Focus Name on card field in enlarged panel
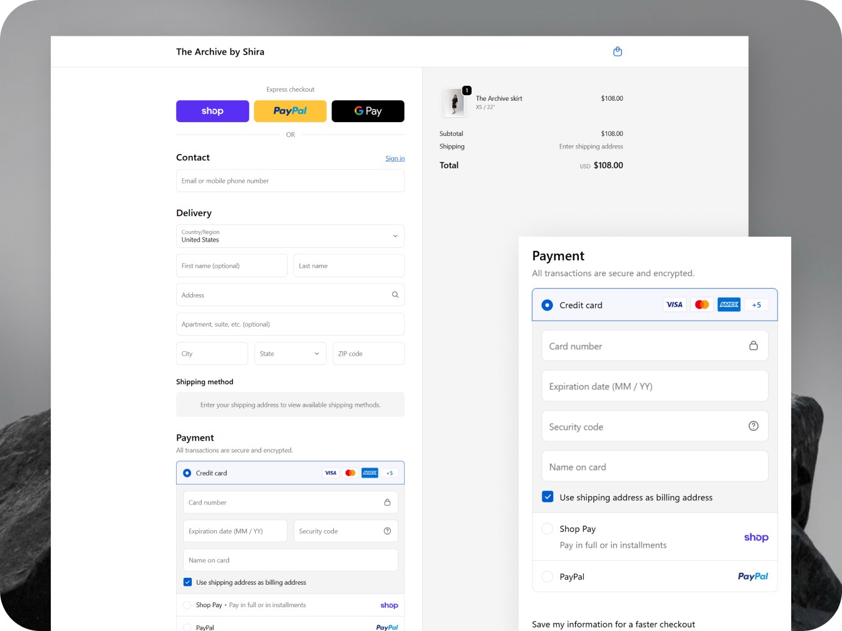The image size is (842, 631). [655, 466]
